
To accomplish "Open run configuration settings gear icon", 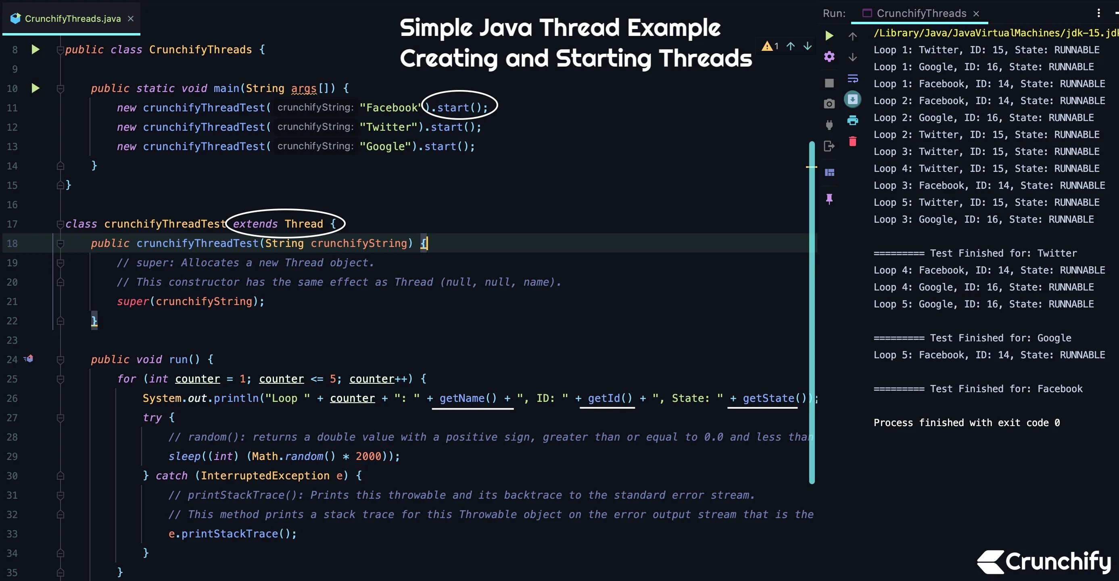I will point(829,56).
